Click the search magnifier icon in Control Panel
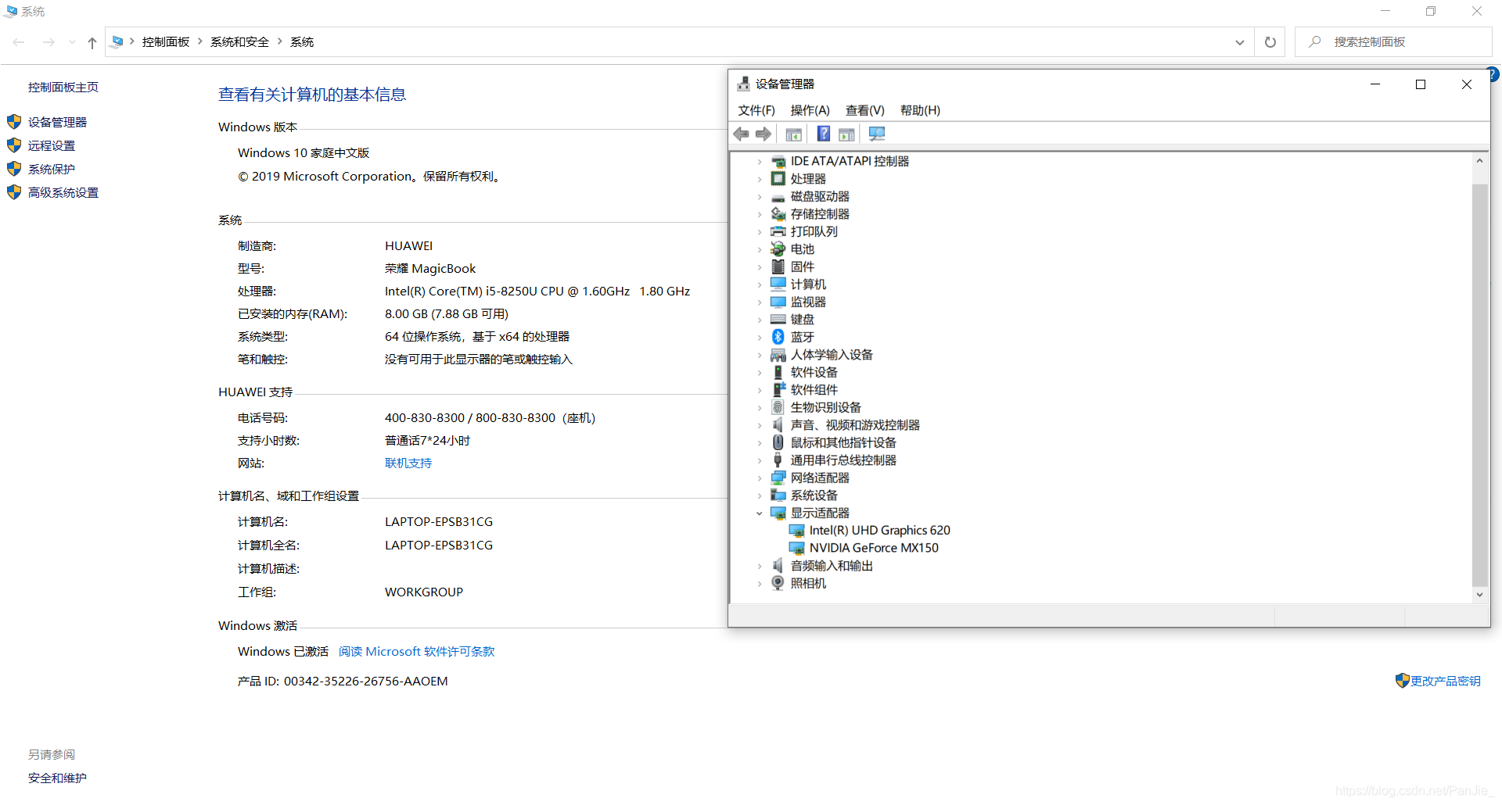1502x805 pixels. pos(1315,41)
